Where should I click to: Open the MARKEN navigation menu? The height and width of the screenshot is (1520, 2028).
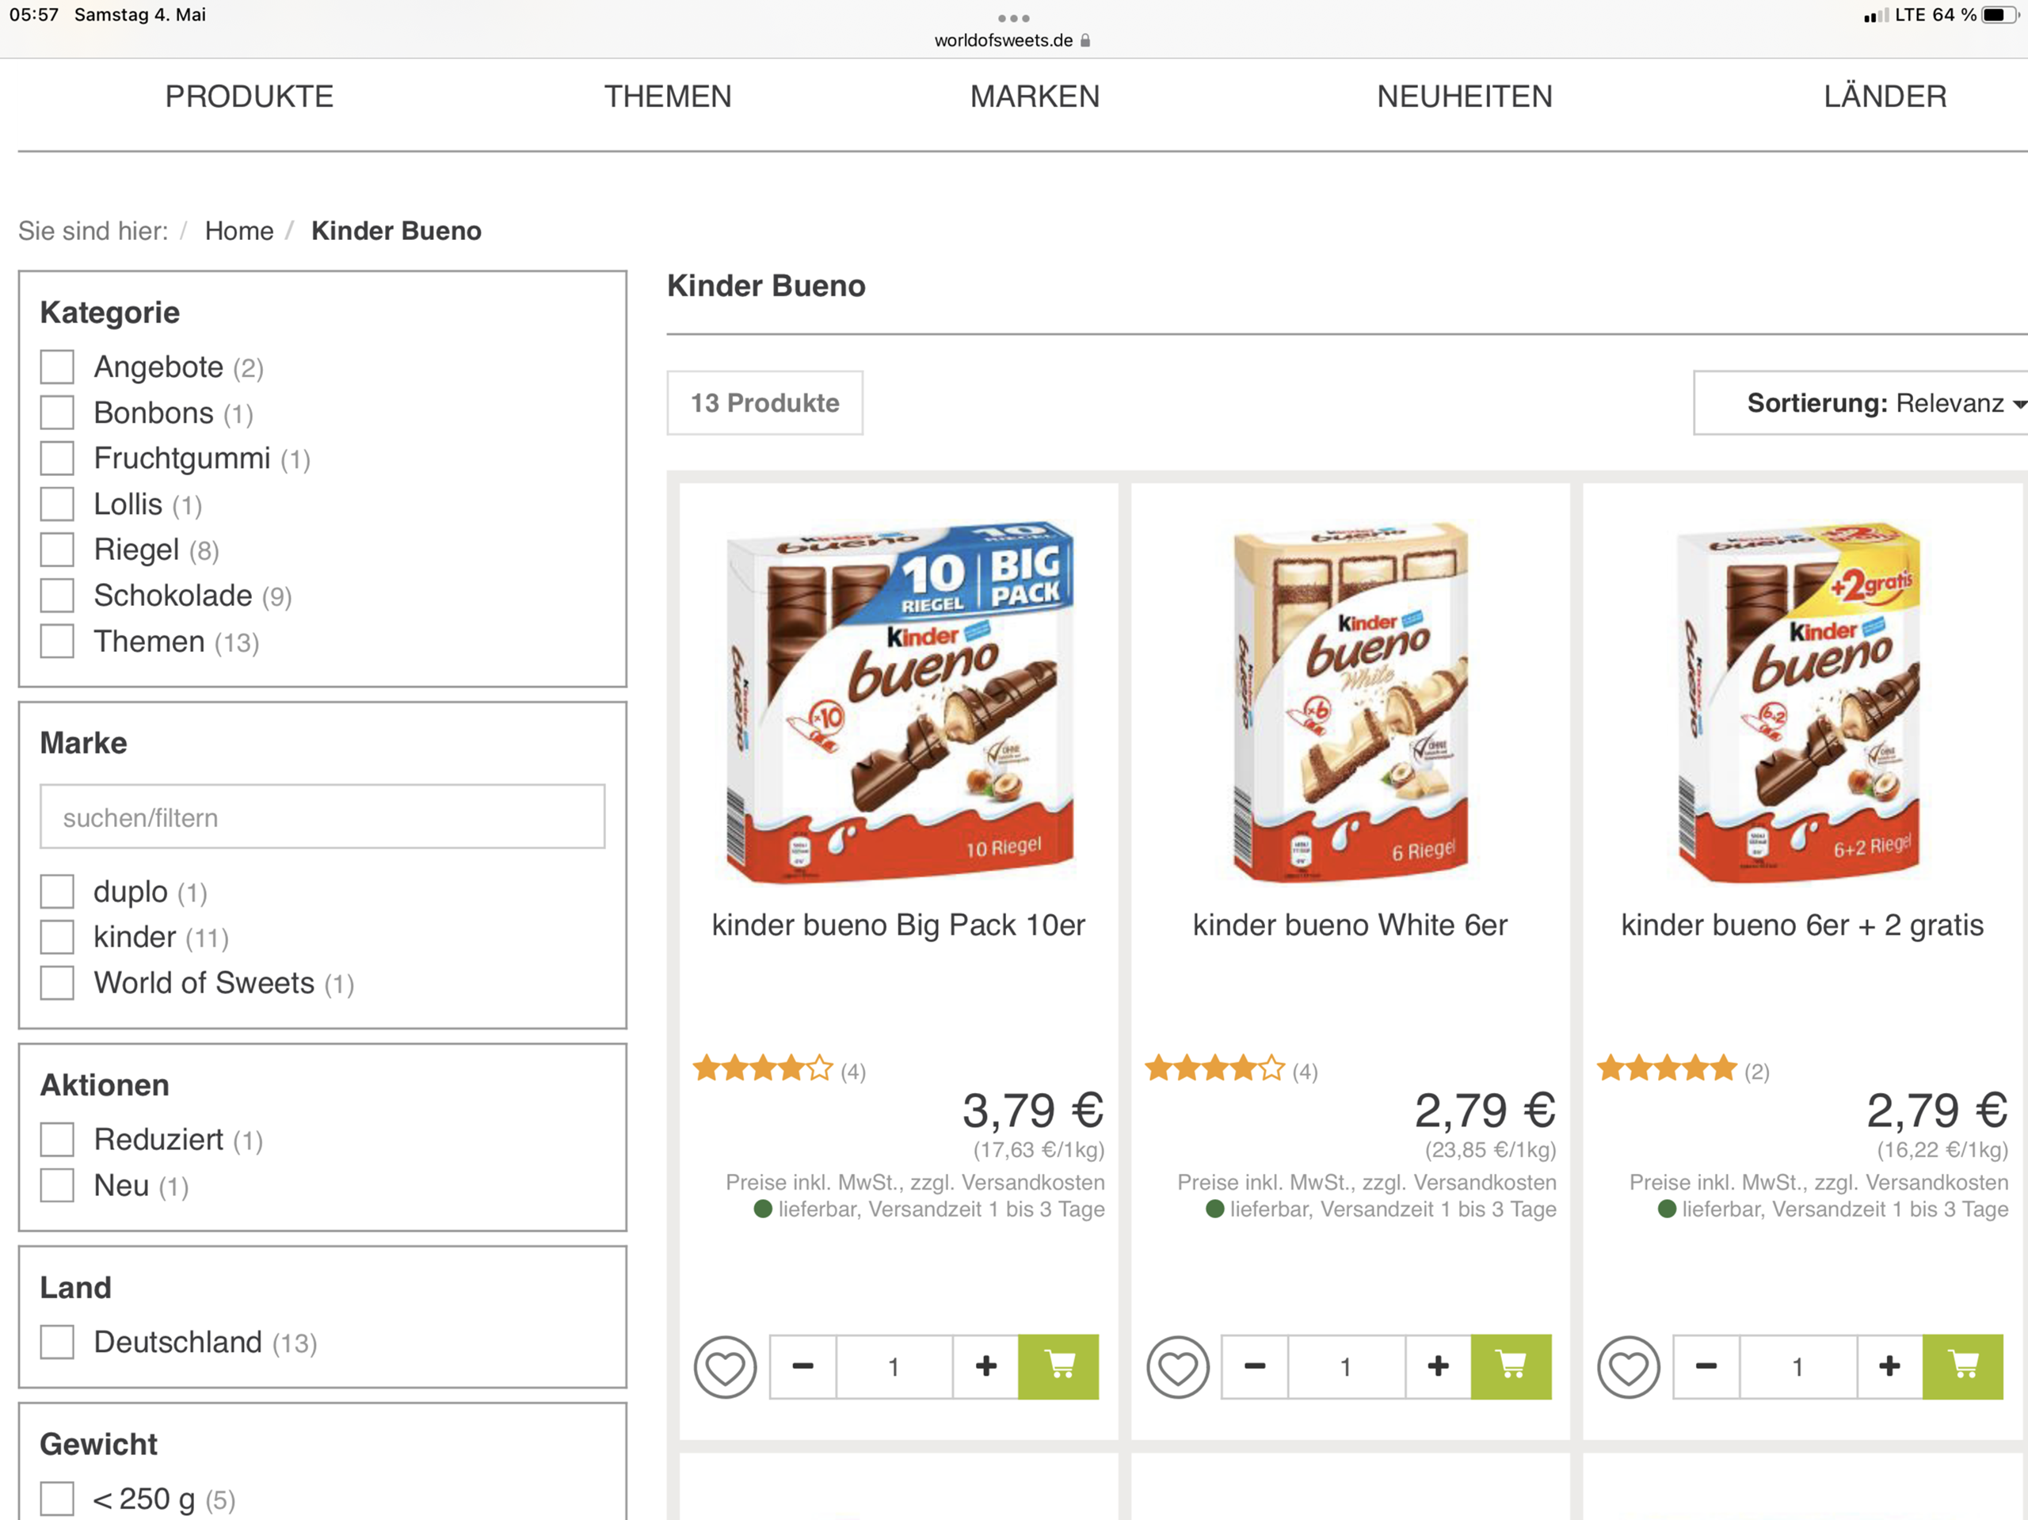tap(1035, 97)
